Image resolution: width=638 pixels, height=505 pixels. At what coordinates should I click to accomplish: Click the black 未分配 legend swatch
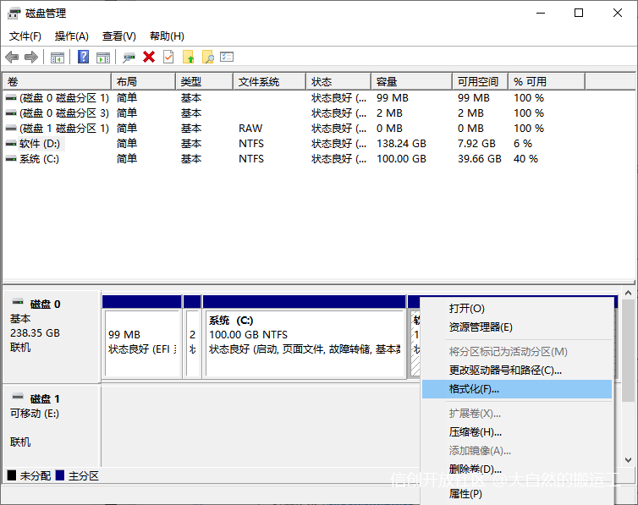pos(12,475)
